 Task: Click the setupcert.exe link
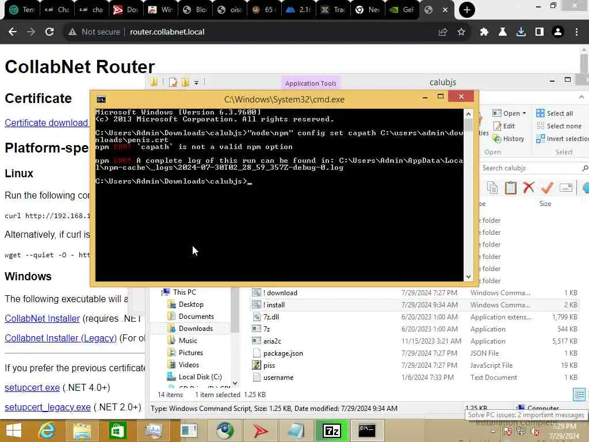coord(32,387)
